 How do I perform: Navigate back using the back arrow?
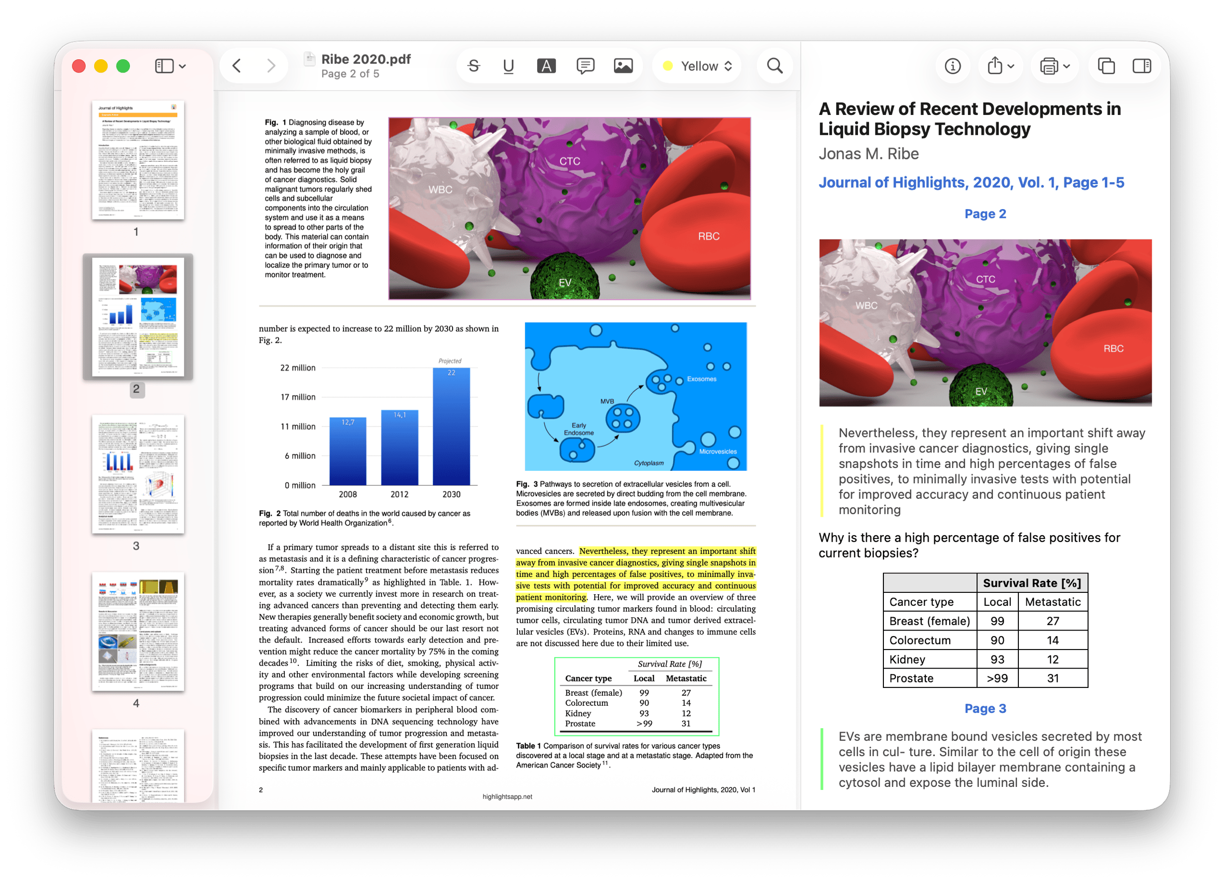pos(236,65)
